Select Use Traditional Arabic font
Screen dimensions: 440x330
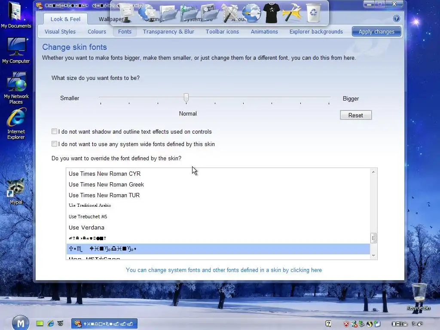click(218, 205)
